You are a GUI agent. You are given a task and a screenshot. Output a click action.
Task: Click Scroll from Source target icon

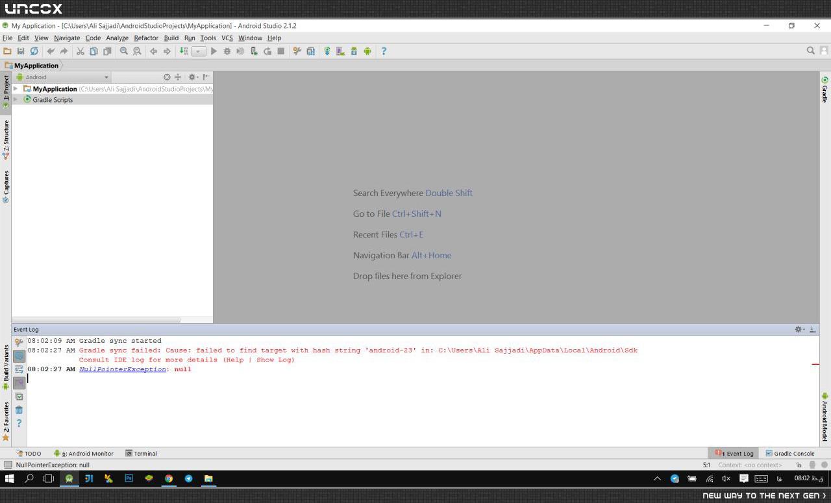click(167, 77)
